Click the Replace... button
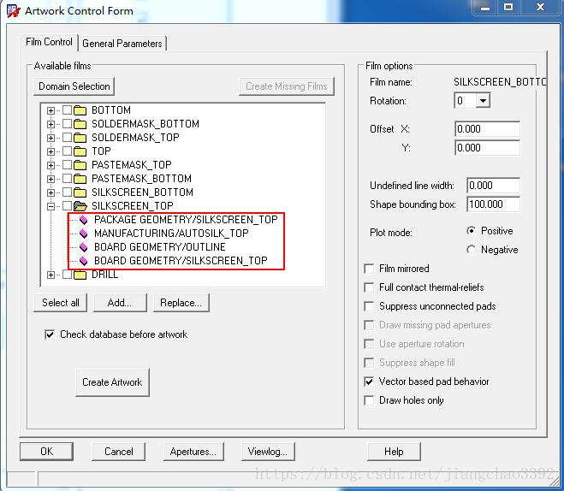The image size is (564, 491). pyautogui.click(x=181, y=303)
